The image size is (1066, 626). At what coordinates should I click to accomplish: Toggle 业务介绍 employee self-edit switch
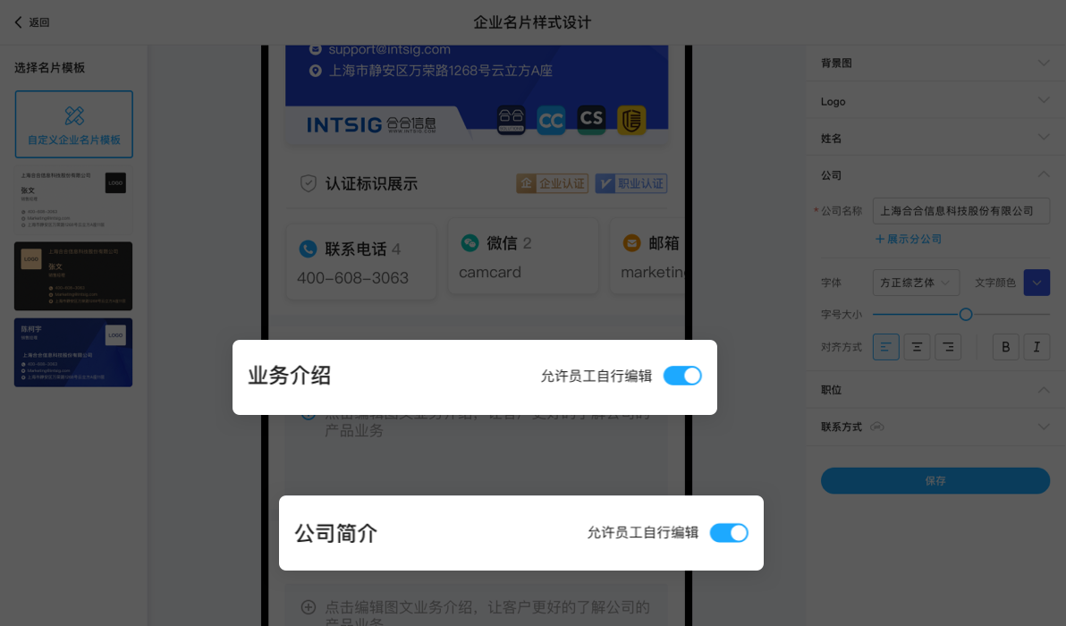point(682,376)
